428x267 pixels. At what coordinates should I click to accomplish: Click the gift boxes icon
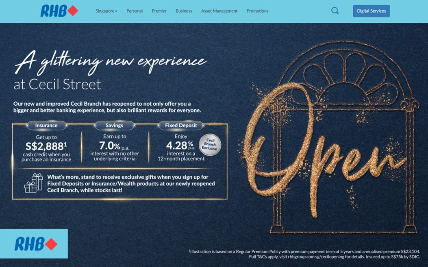tap(34, 183)
